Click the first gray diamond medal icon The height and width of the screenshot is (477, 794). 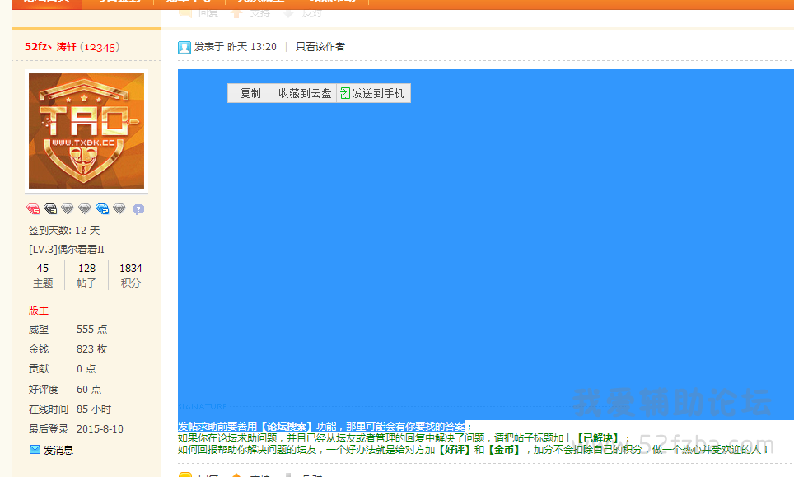click(x=68, y=209)
